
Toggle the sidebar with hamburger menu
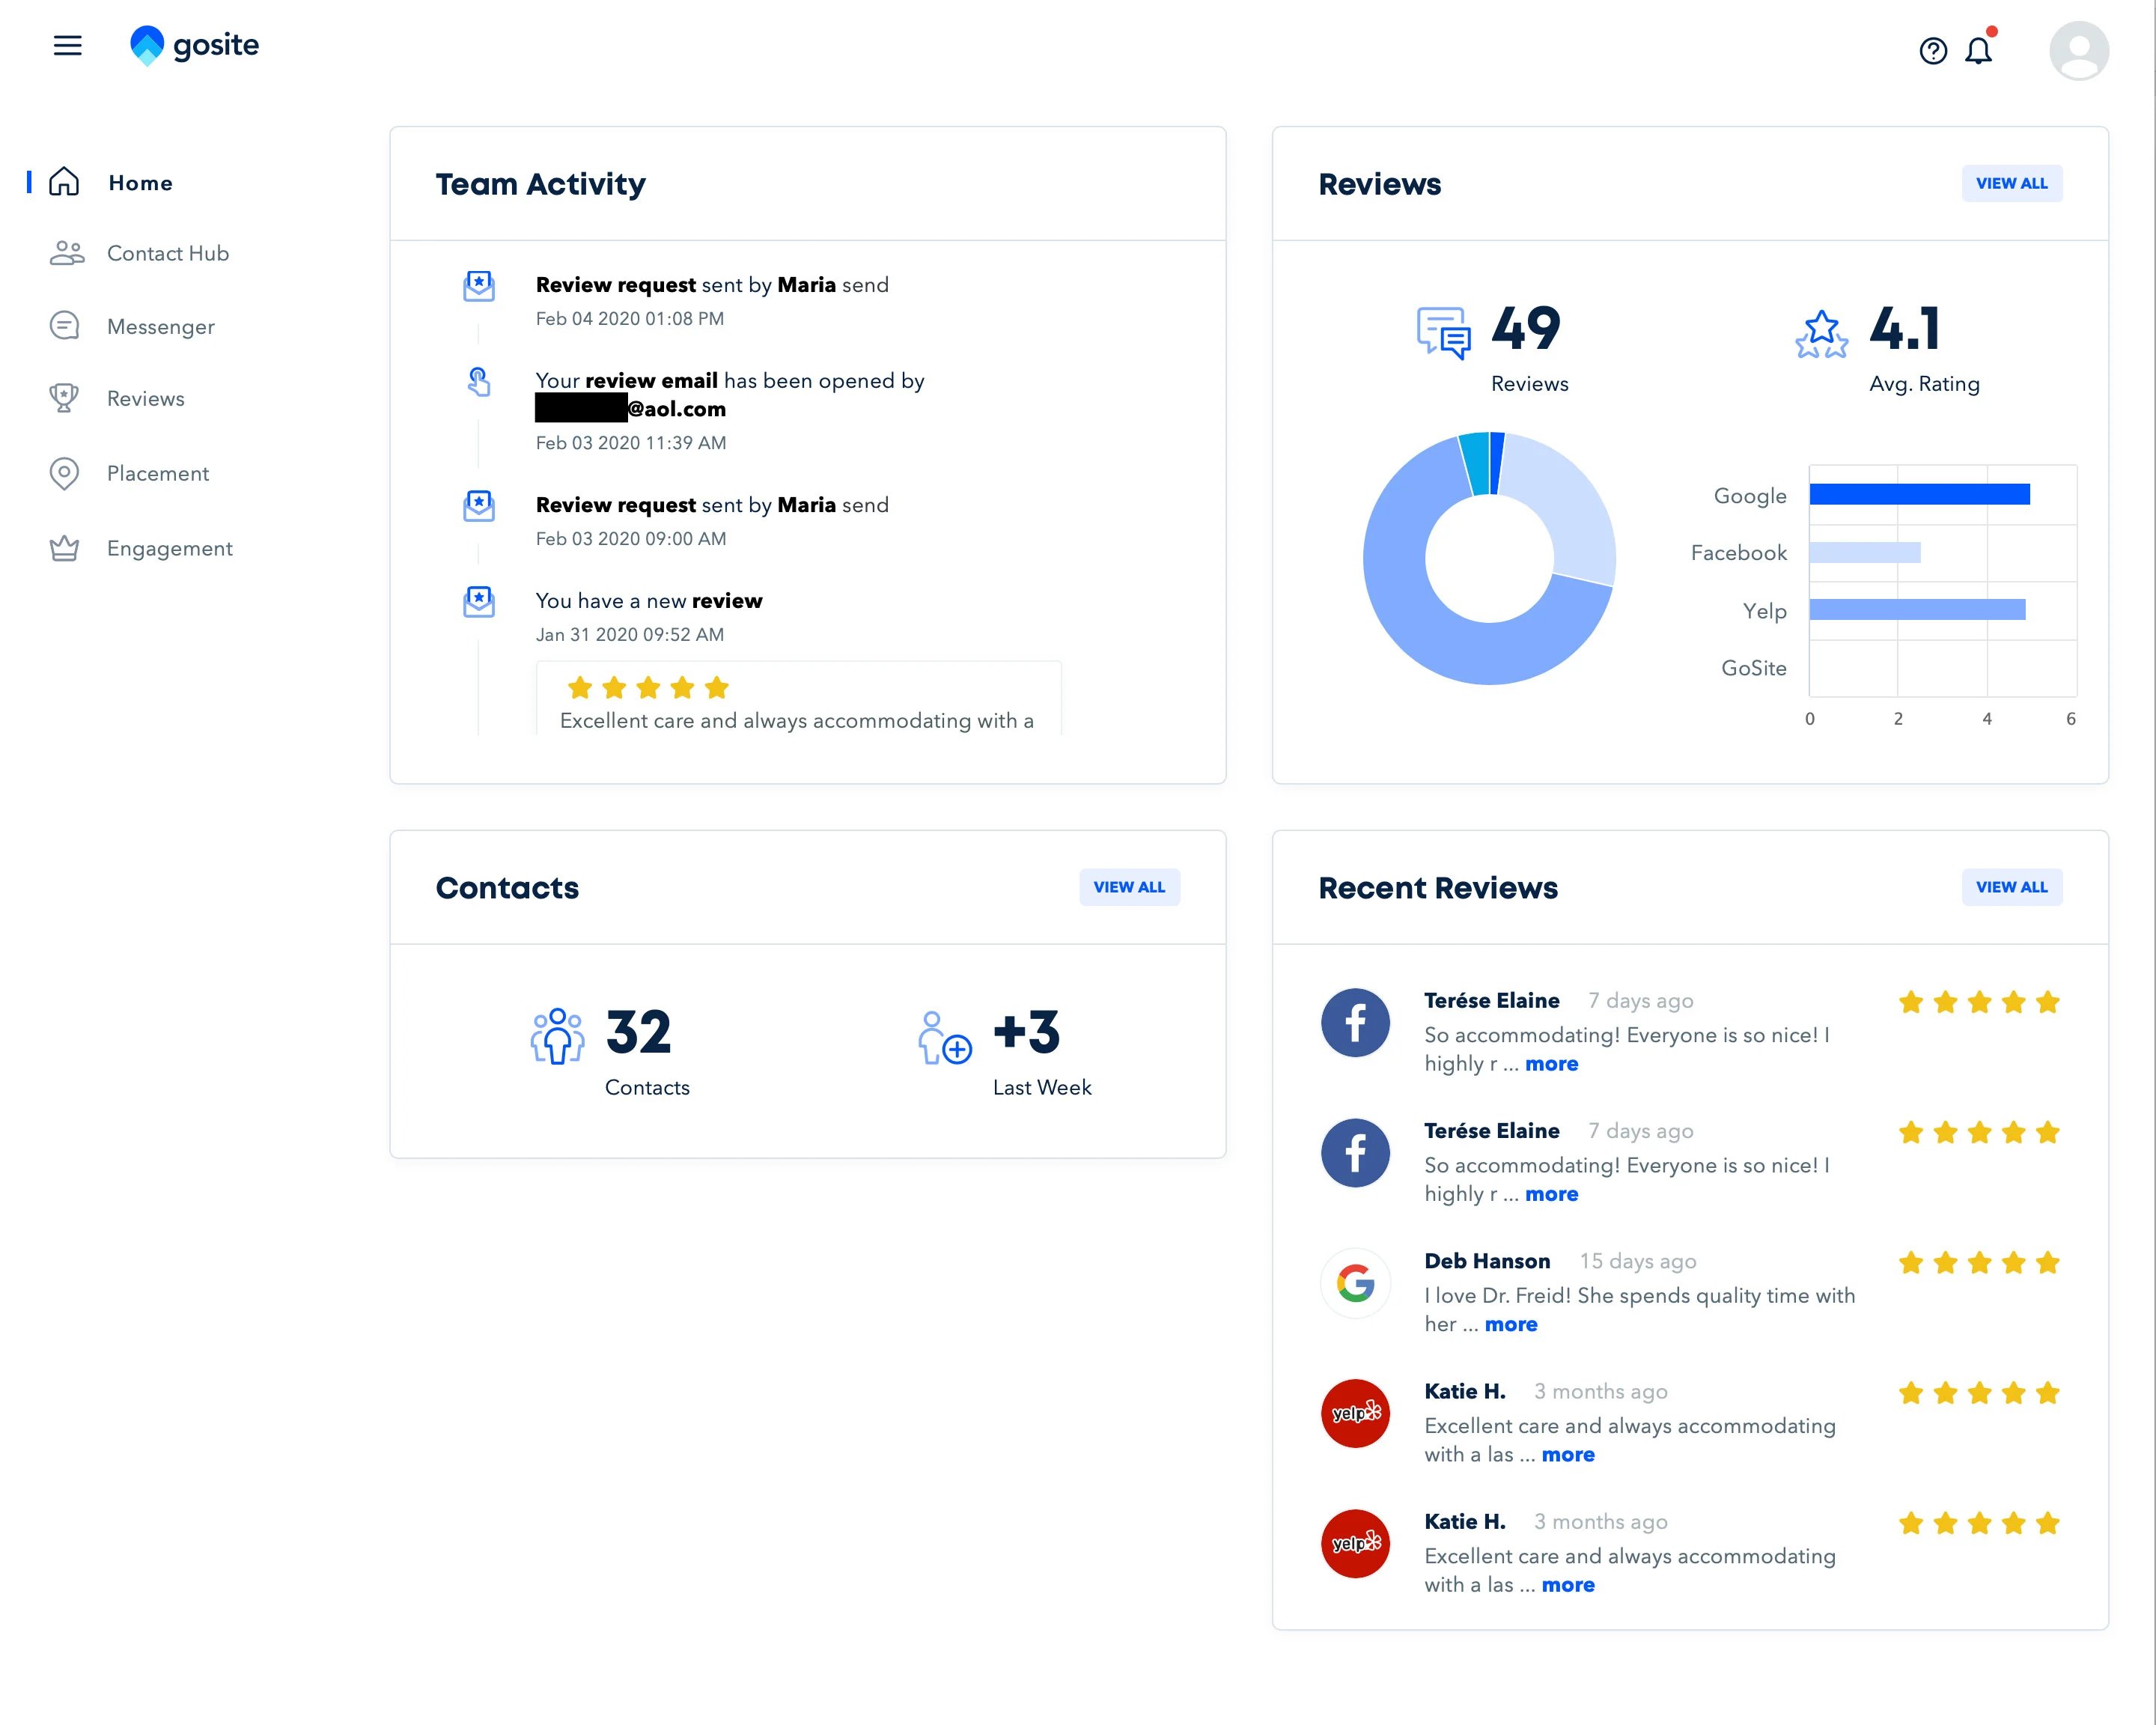coord(68,46)
